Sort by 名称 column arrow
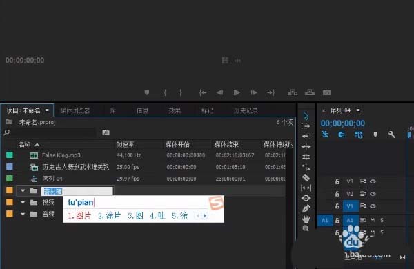This screenshot has width=414, height=269. [37, 145]
